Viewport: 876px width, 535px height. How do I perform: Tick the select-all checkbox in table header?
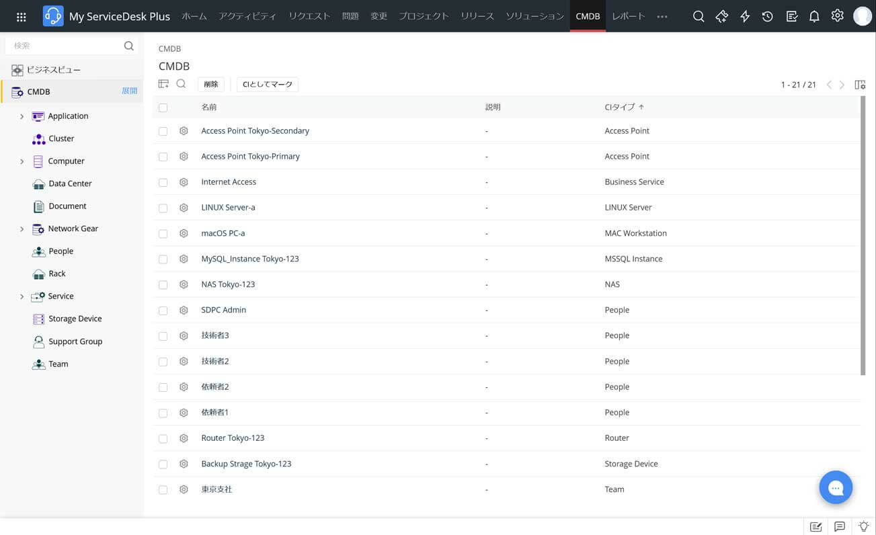point(163,108)
